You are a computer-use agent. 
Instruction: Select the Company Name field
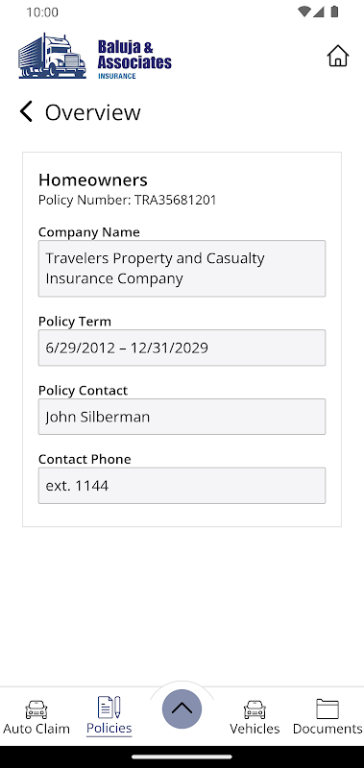point(182,269)
